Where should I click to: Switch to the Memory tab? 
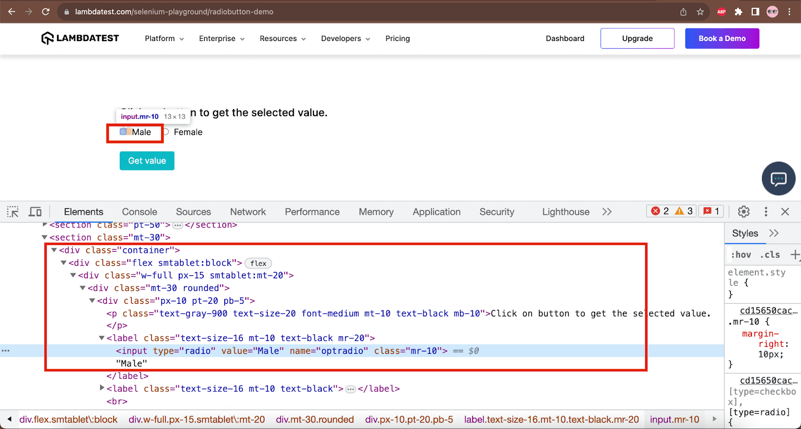coord(376,212)
